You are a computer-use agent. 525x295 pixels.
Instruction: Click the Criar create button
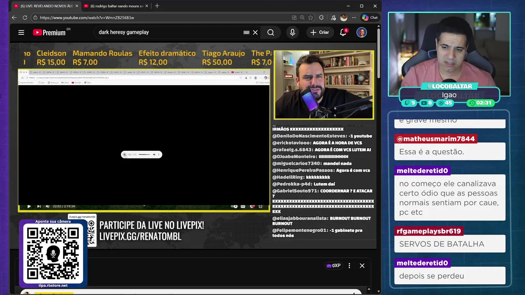[x=320, y=32]
